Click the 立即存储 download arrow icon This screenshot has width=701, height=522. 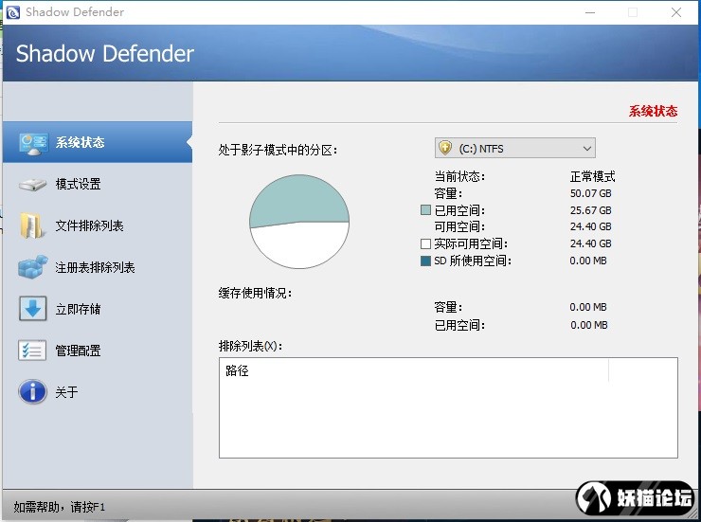[32, 309]
